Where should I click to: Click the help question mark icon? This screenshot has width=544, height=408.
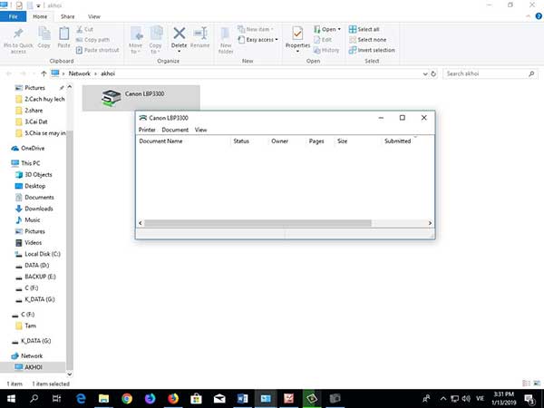(x=539, y=16)
